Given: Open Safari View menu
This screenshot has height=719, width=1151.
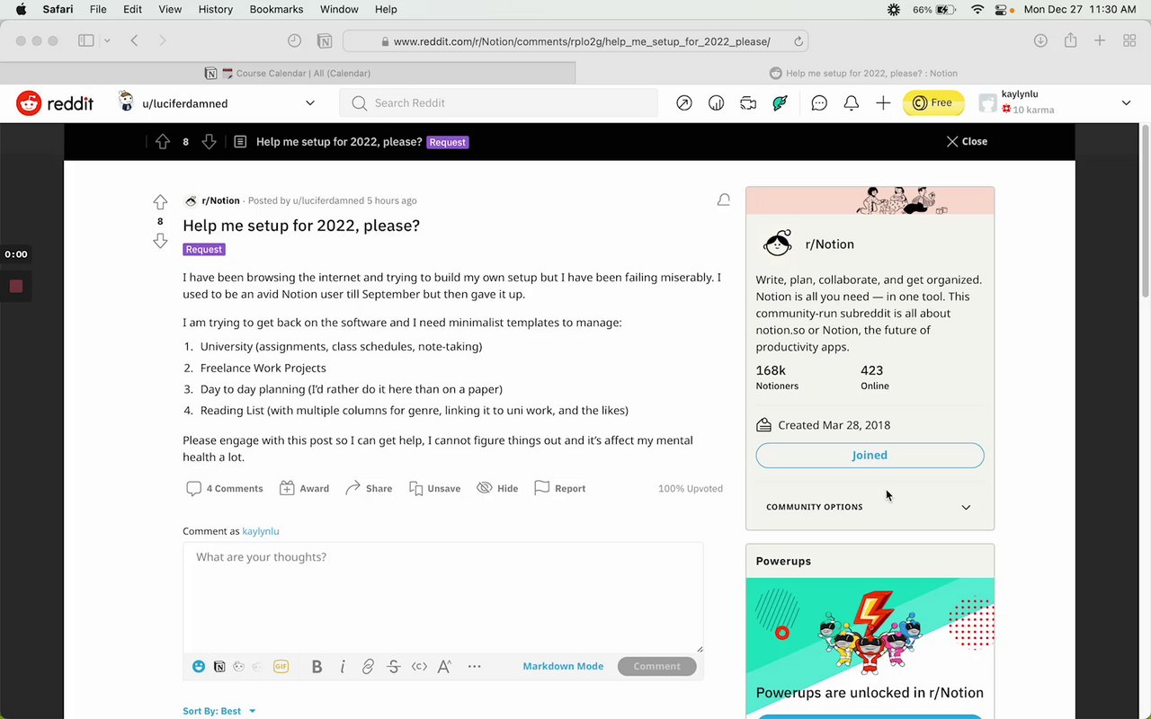Looking at the screenshot, I should (x=170, y=9).
